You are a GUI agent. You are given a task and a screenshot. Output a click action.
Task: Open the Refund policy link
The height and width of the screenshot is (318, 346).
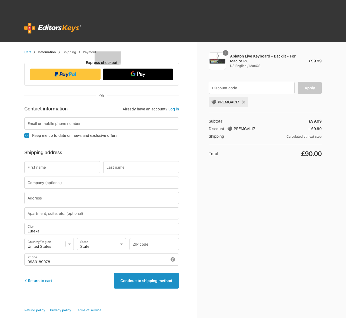35,310
